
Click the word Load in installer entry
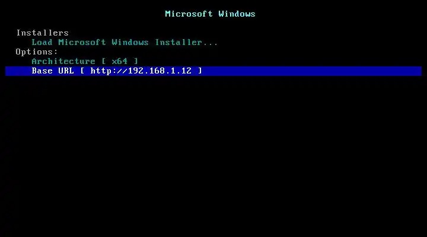tap(42, 43)
